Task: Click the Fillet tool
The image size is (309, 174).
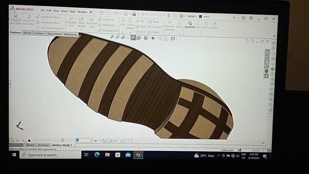Action: pos(123,22)
